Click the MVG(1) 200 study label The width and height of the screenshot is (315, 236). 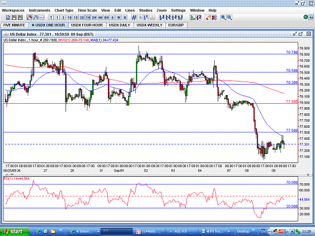pos(74,40)
